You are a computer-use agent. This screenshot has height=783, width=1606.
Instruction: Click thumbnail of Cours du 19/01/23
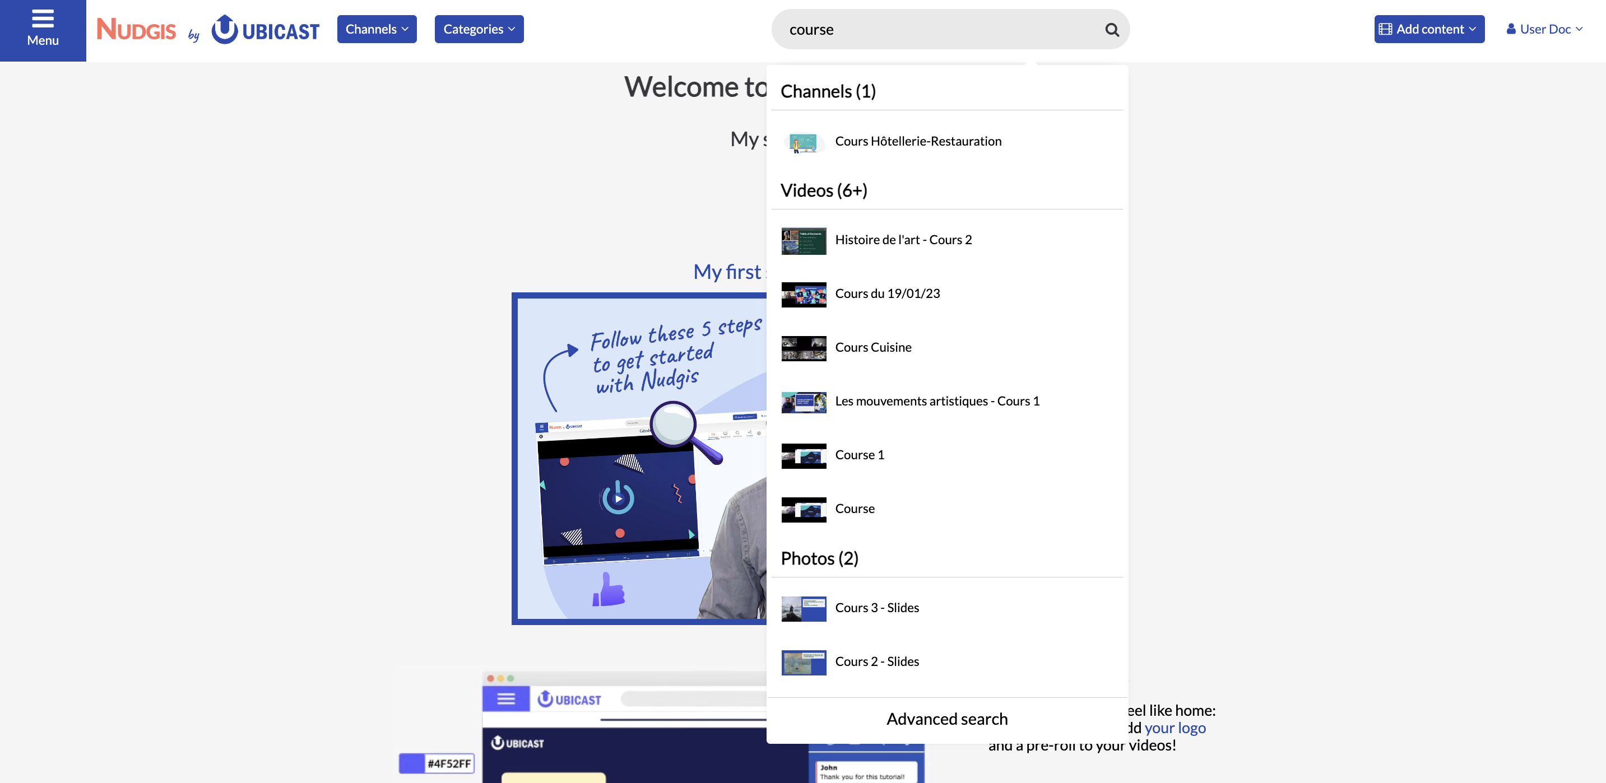point(804,295)
